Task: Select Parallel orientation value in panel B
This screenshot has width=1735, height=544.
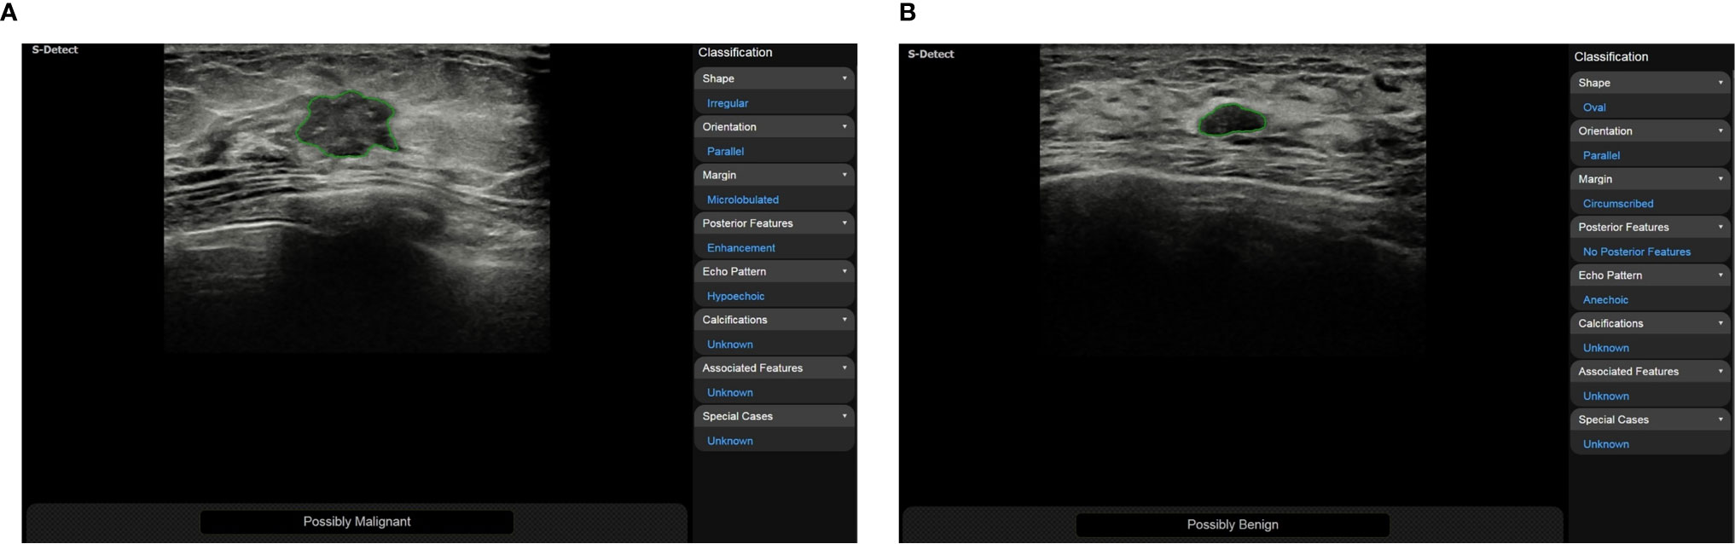Action: pyautogui.click(x=1601, y=156)
